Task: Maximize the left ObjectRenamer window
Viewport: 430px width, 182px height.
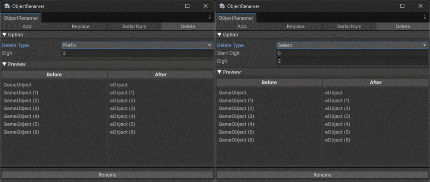Action: point(187,6)
